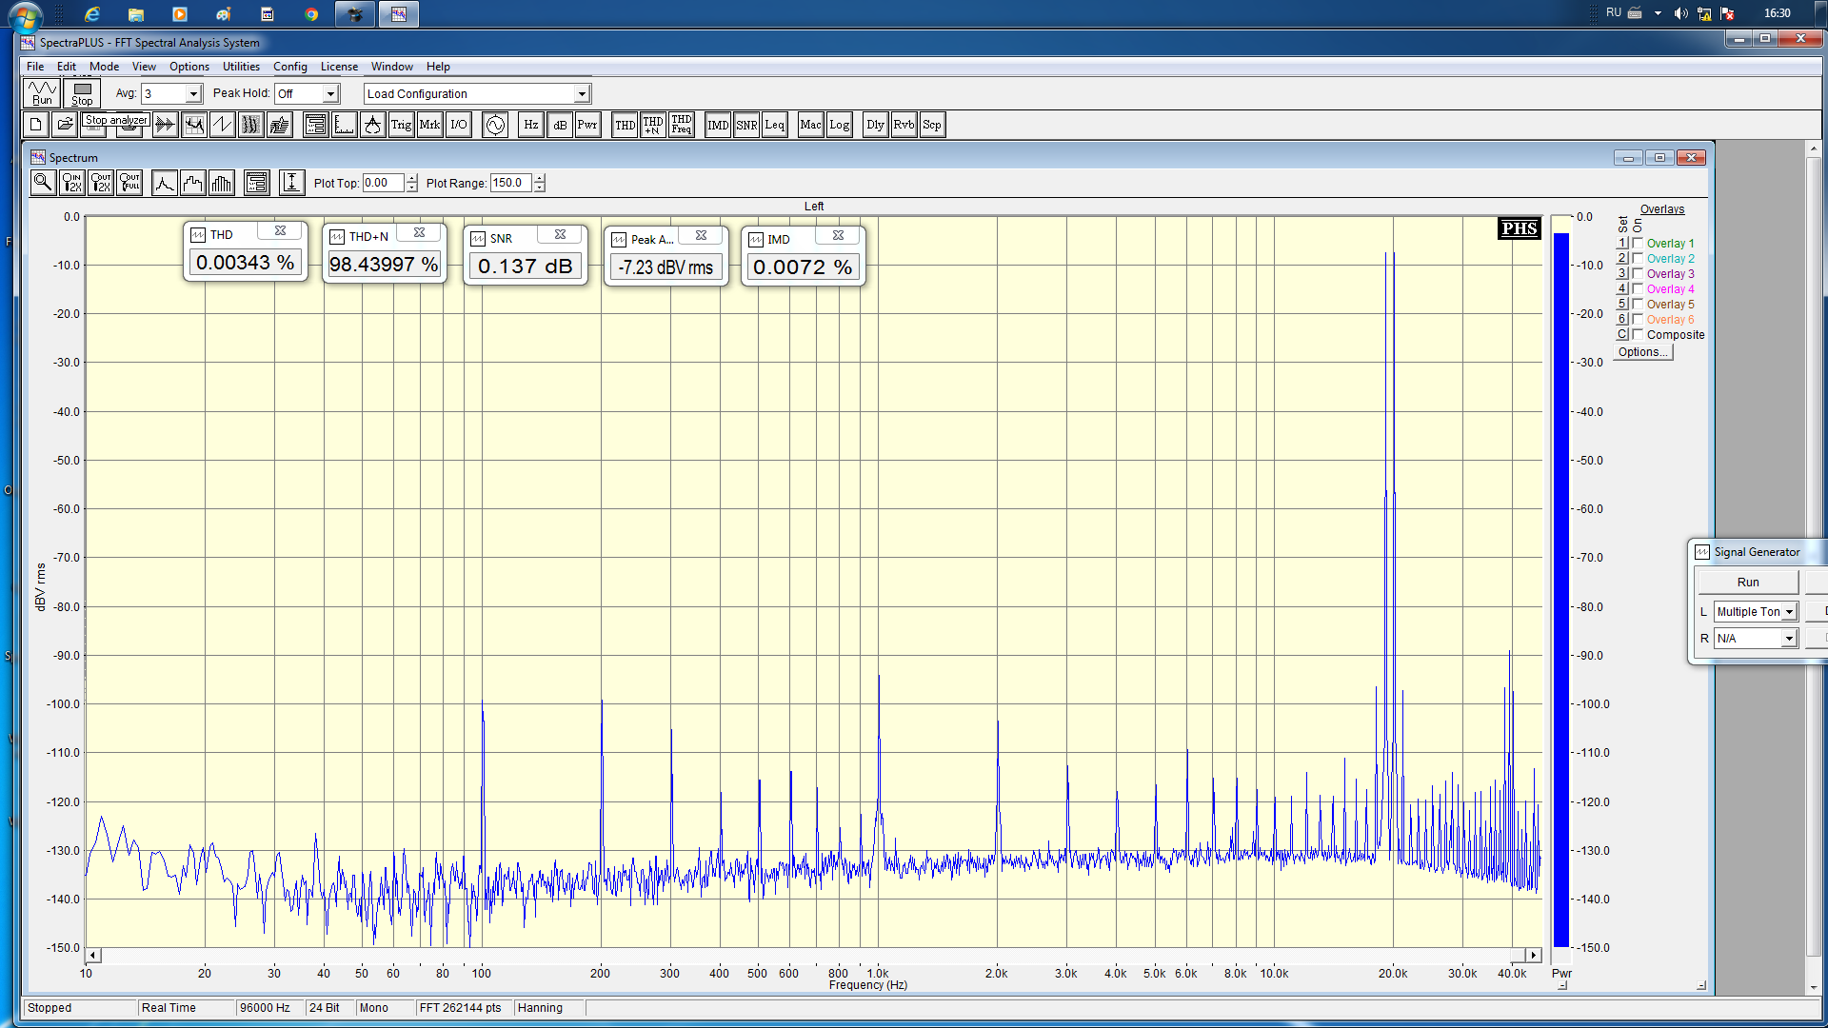1828x1028 pixels.
Task: Open the Utilities menu
Action: (x=241, y=67)
